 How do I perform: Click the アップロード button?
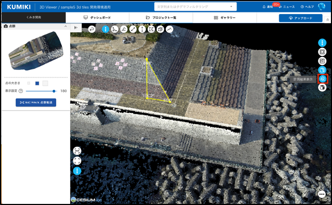(x=301, y=18)
